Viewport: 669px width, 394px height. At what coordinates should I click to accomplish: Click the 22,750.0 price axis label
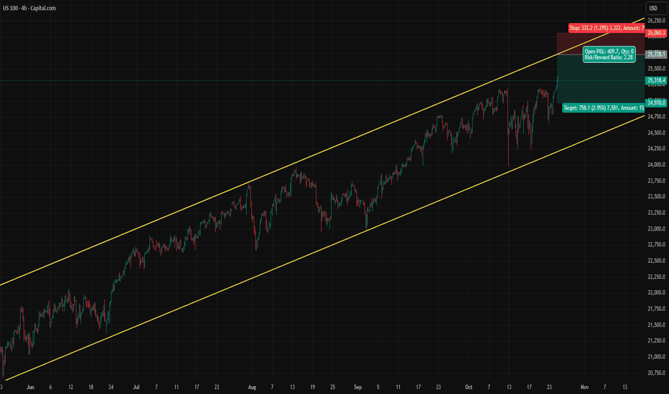(x=656, y=245)
